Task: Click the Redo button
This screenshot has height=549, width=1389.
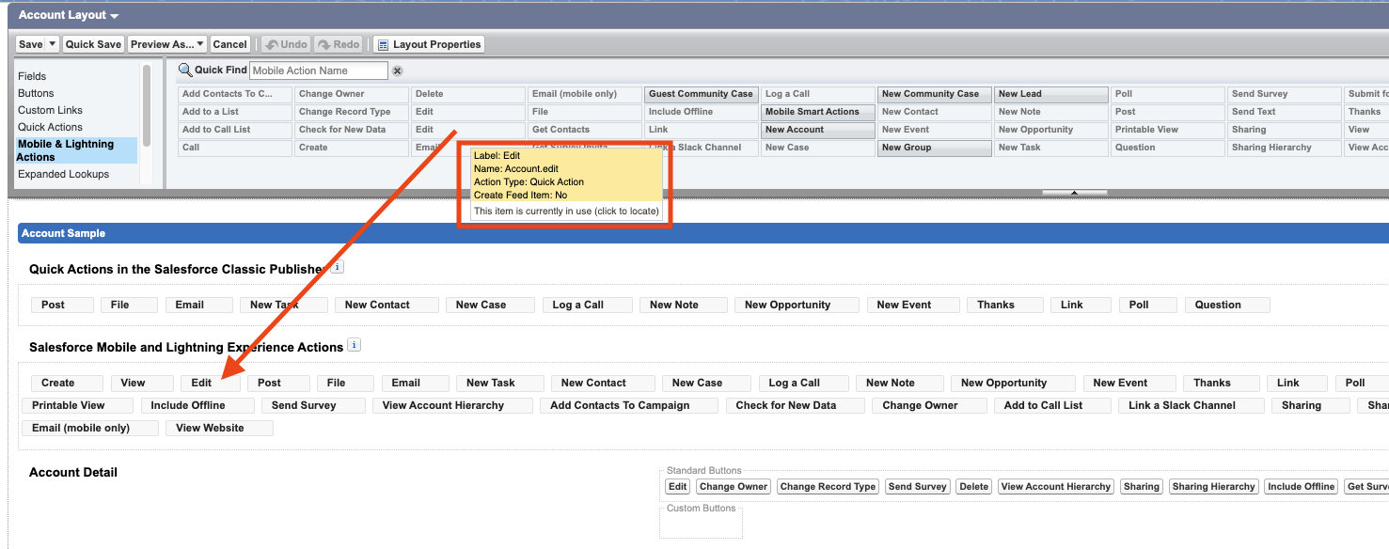Action: (339, 44)
